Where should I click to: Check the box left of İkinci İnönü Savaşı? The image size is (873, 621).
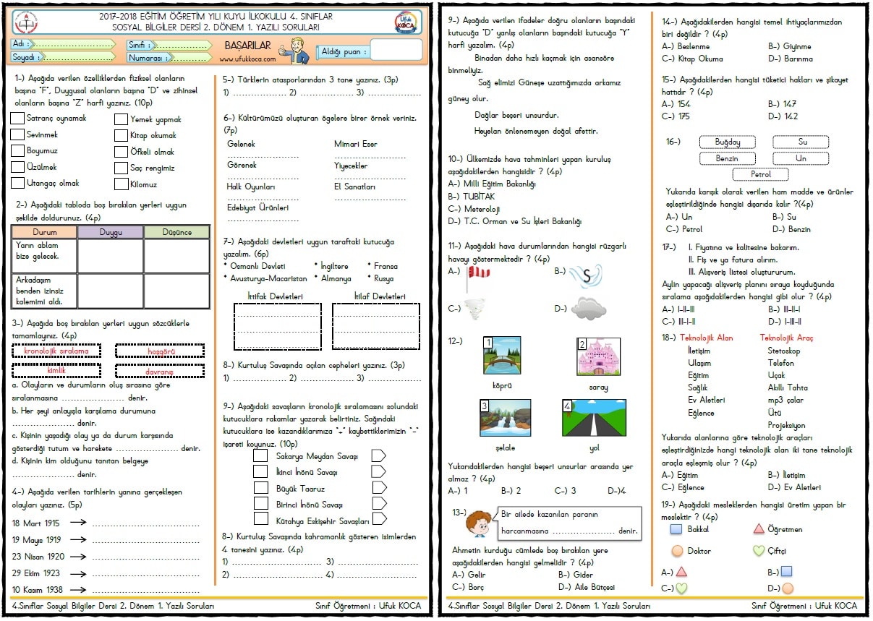(260, 471)
